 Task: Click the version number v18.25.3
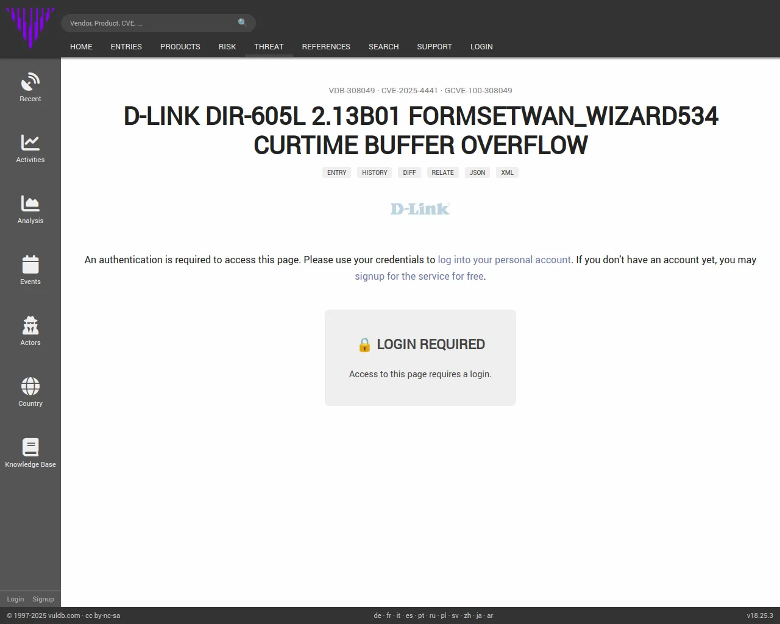point(760,615)
